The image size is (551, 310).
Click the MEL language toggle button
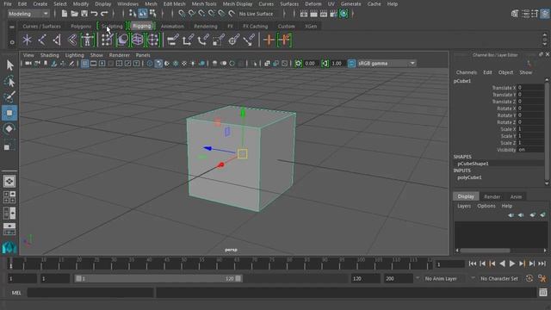(16, 293)
